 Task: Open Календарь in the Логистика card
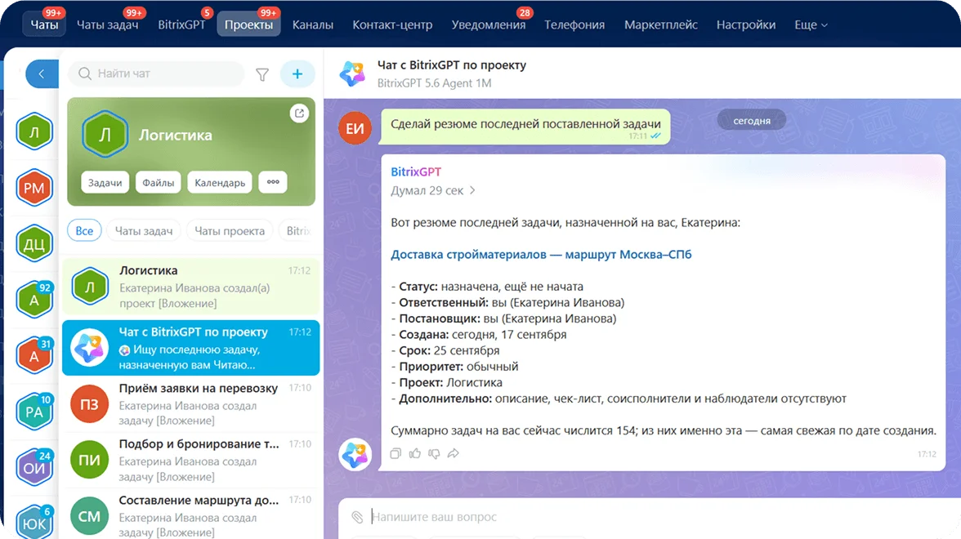pos(220,183)
